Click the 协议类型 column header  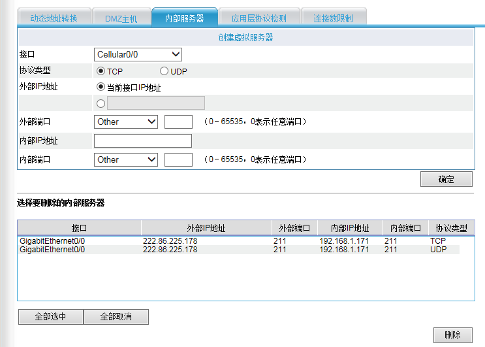(x=451, y=228)
